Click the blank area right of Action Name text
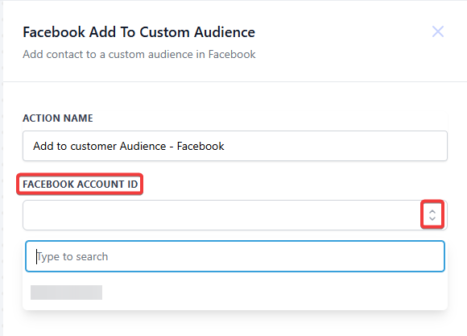This screenshot has width=467, height=336. [333, 146]
